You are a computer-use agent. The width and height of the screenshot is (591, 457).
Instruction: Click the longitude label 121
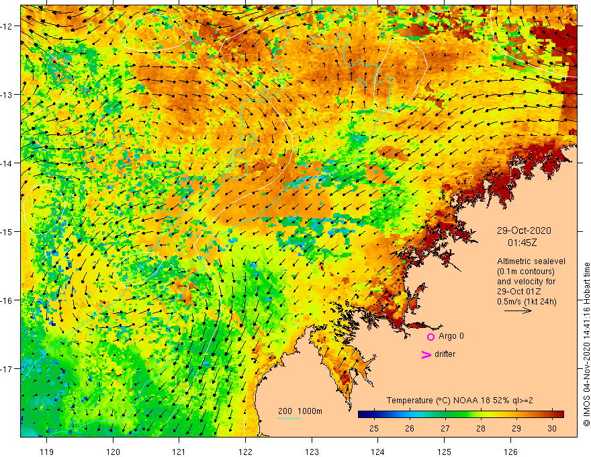click(179, 452)
